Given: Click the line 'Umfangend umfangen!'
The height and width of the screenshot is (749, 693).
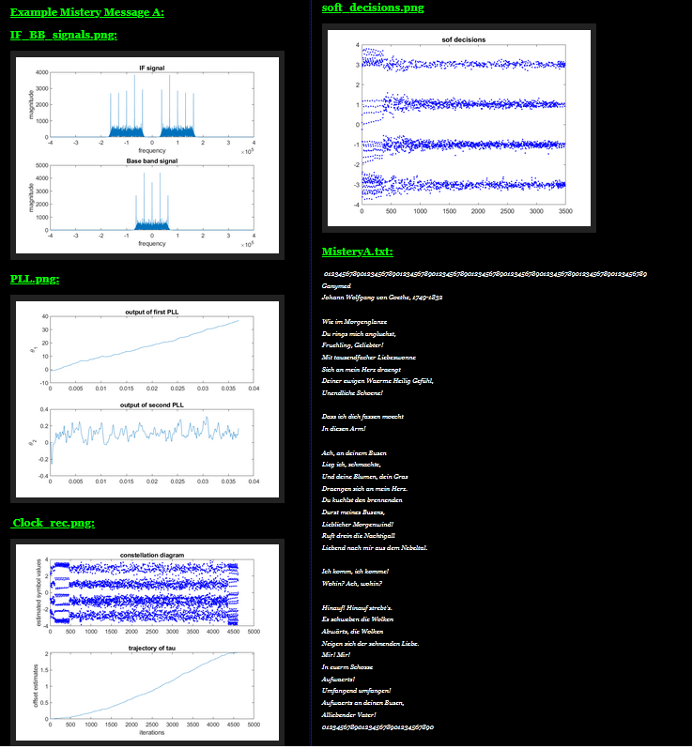Looking at the screenshot, I should tap(357, 691).
